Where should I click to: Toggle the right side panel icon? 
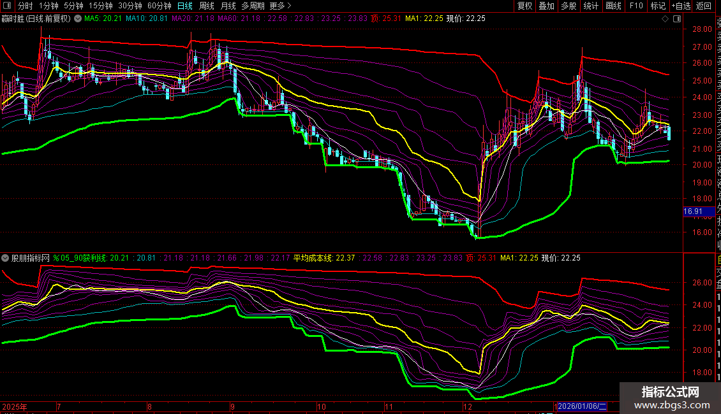click(677, 19)
